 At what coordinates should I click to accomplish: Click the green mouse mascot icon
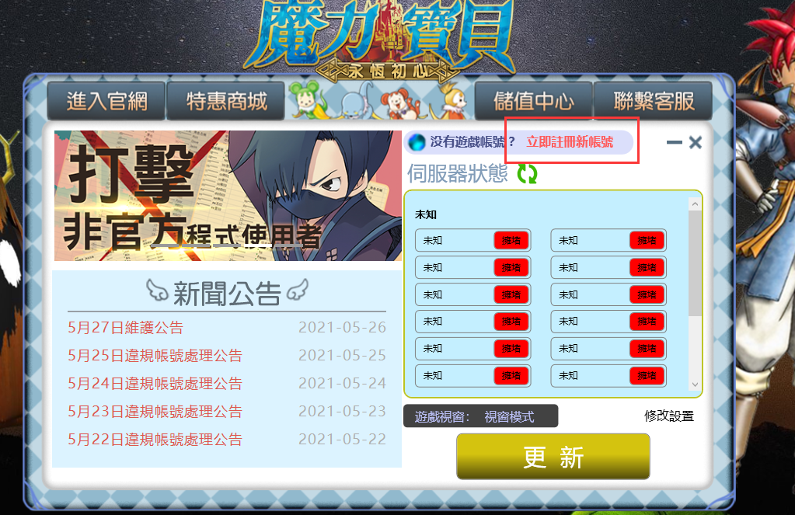[307, 99]
